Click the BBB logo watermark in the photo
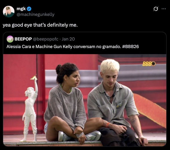The width and height of the screenshot is (170, 150). click(149, 64)
